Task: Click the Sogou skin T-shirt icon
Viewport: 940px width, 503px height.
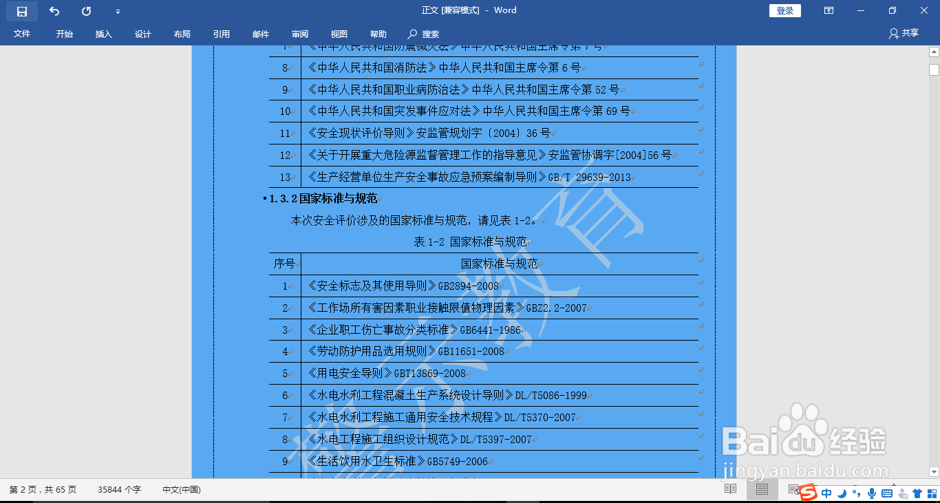Action: click(x=918, y=493)
